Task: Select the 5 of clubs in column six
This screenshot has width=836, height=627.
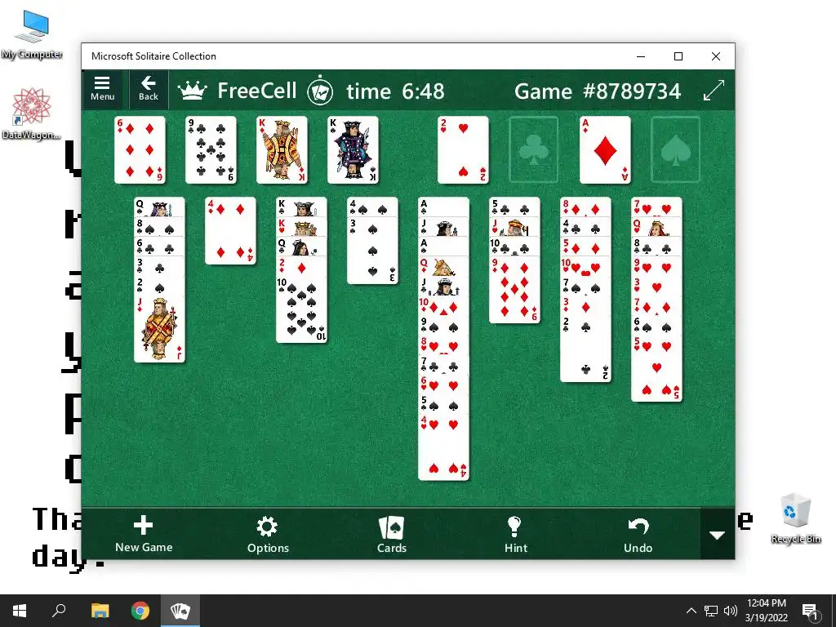Action: point(514,207)
